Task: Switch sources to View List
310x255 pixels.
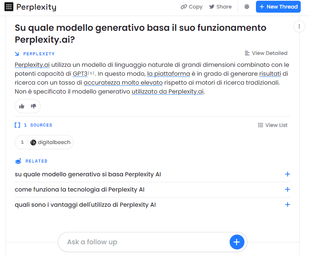Action: [273, 125]
